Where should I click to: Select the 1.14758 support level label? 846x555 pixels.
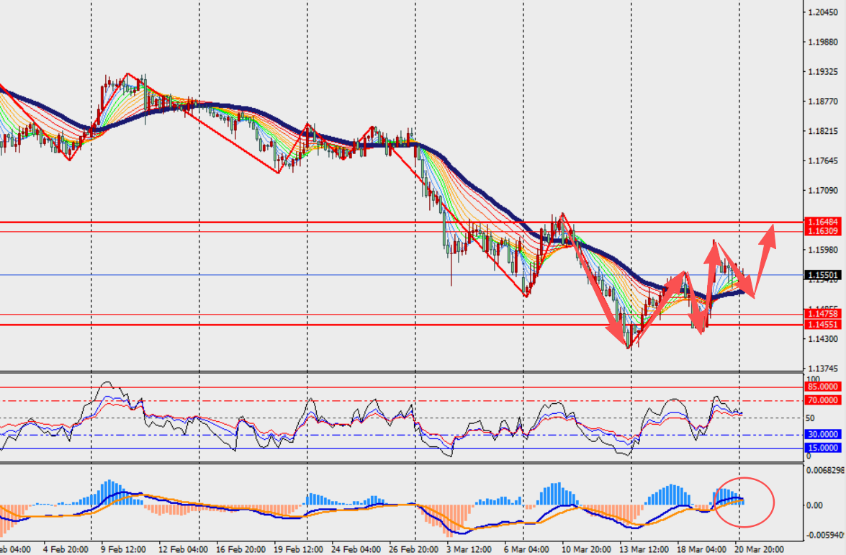822,314
